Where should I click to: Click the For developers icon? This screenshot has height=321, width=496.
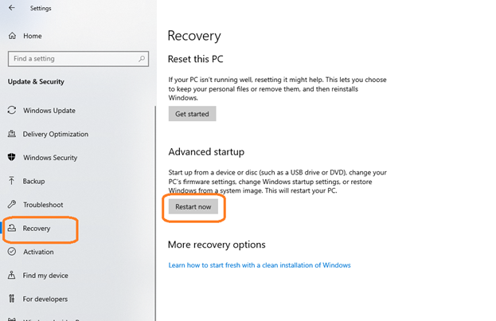[x=12, y=299]
